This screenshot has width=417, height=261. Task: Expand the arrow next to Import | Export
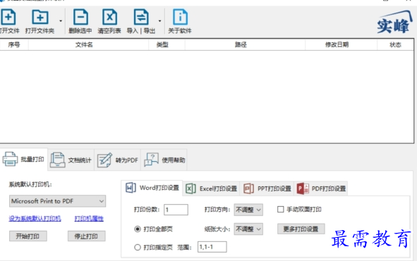pos(159,21)
